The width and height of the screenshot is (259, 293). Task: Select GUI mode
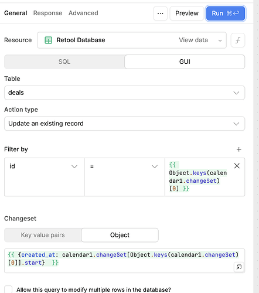coord(185,62)
